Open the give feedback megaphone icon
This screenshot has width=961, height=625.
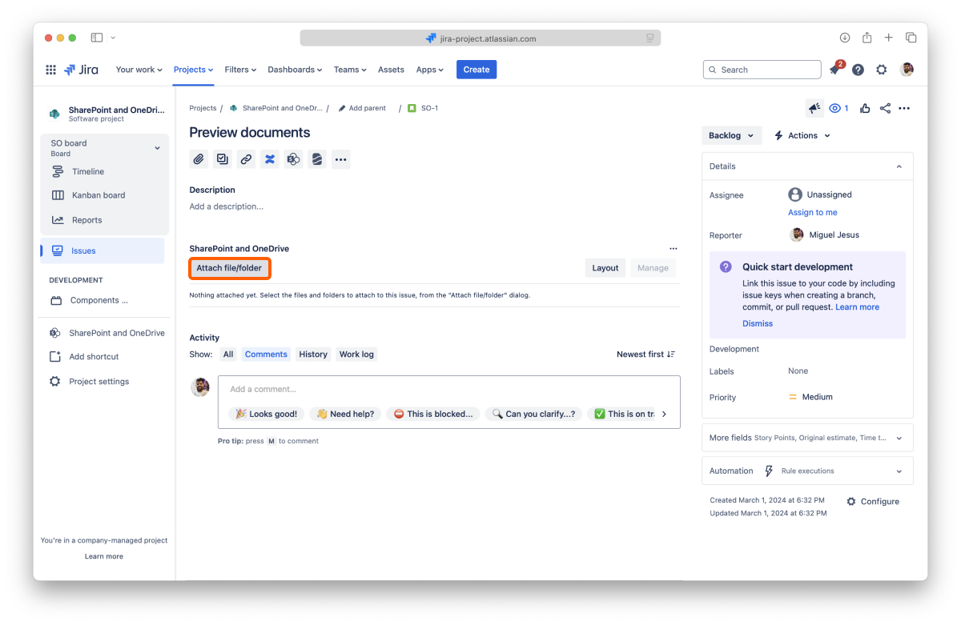(814, 109)
